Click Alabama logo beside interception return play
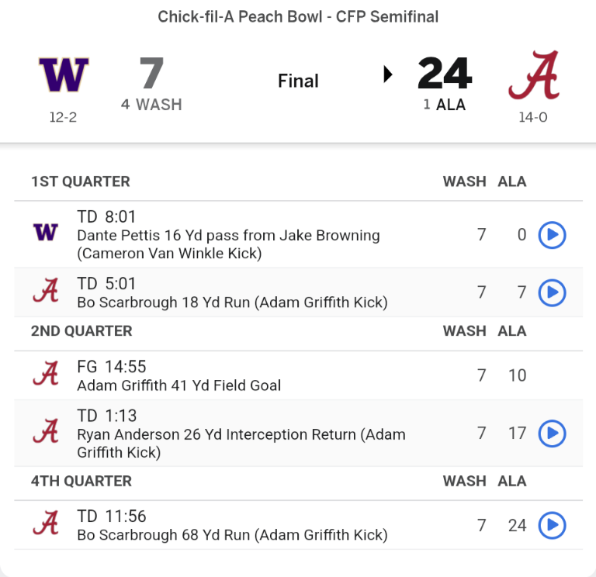Viewport: 596px width, 577px height. (x=46, y=433)
